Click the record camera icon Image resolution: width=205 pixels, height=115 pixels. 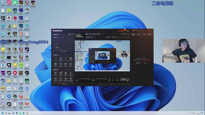(113, 79)
